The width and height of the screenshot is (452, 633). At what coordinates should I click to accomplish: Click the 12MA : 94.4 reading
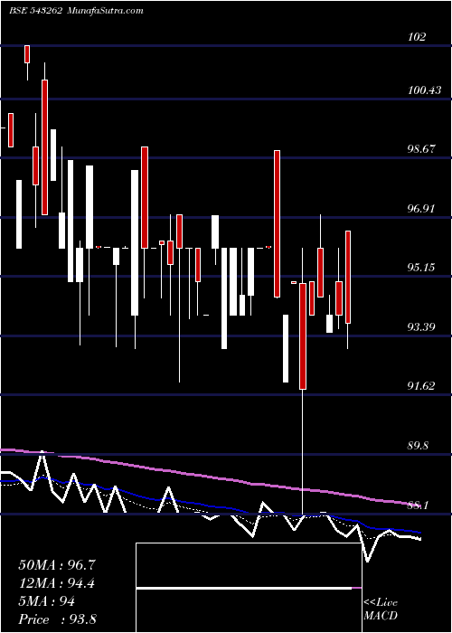click(x=56, y=583)
